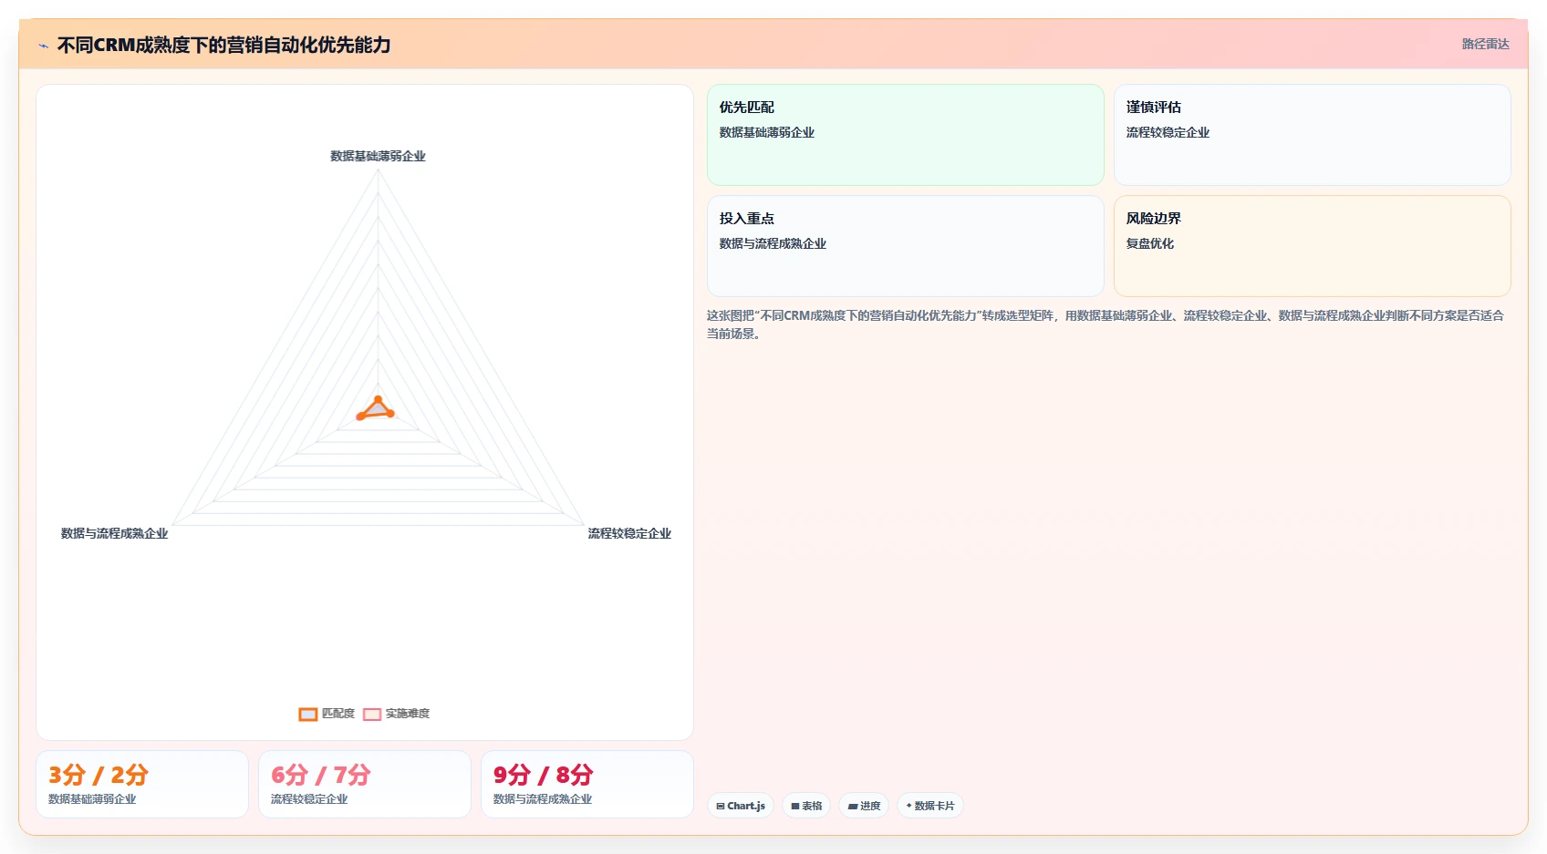The image size is (1547, 854).
Task: Click radar axis label 数据与流程成熟企业
Action: coord(114,533)
